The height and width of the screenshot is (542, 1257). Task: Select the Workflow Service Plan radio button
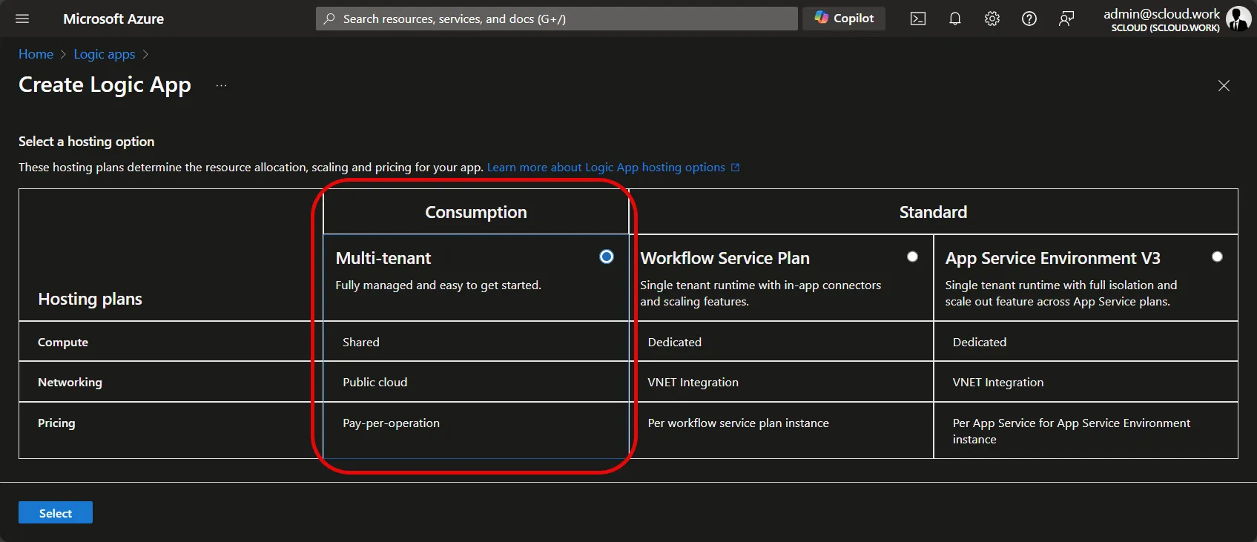click(x=912, y=257)
